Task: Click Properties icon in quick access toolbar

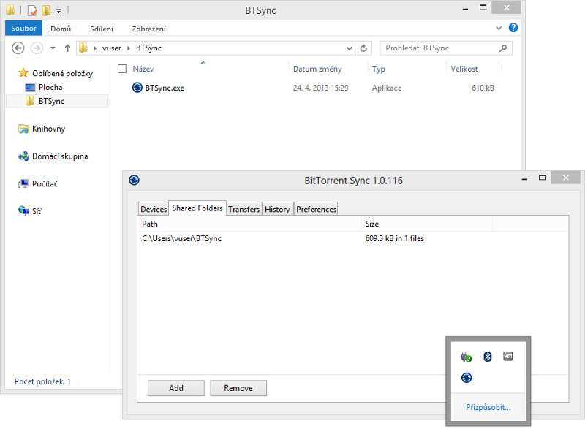Action: 32,10
